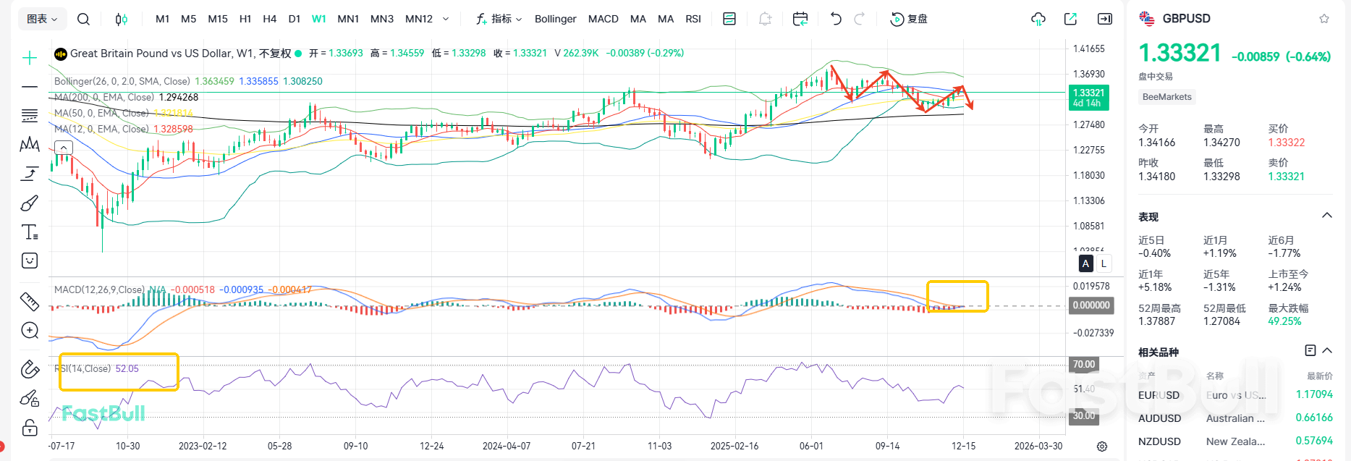The height and width of the screenshot is (461, 1351).
Task: Select the brush drawing tool
Action: point(30,203)
